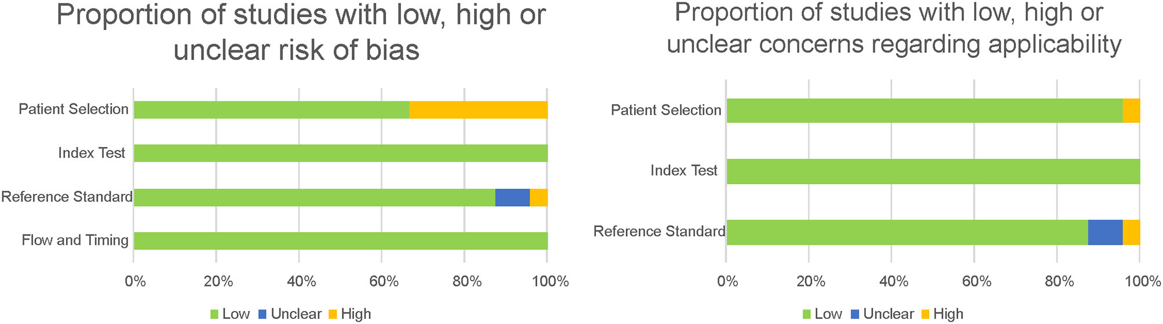Click the green Low legend swatch in the risk of bias chart
Image resolution: width=1163 pixels, height=324 pixels.
pyautogui.click(x=214, y=314)
